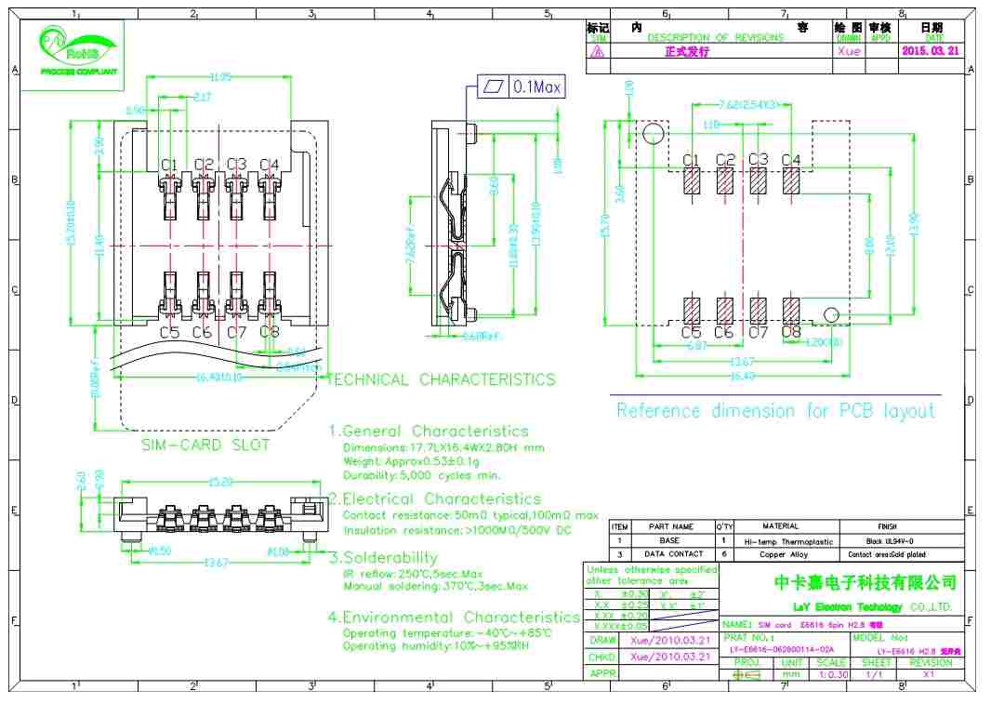
Task: Click the 1.General Characteristics heading
Action: pyautogui.click(x=428, y=431)
